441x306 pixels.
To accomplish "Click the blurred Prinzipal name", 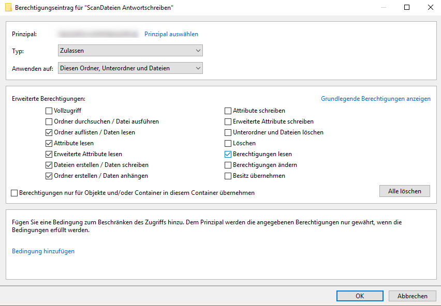I will 98,34.
